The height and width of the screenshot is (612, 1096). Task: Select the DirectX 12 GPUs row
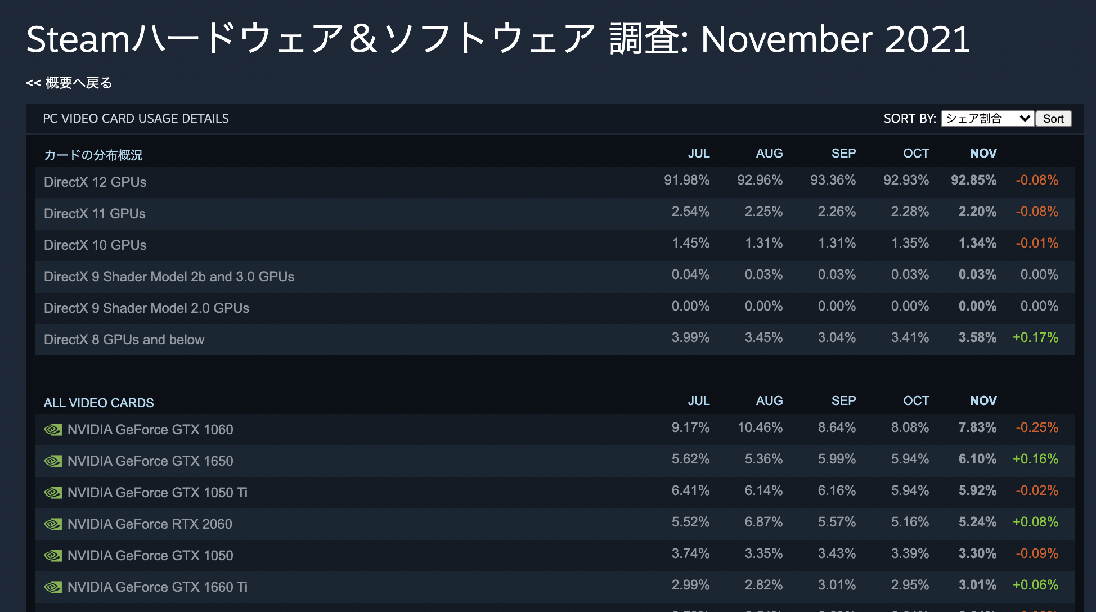point(95,182)
